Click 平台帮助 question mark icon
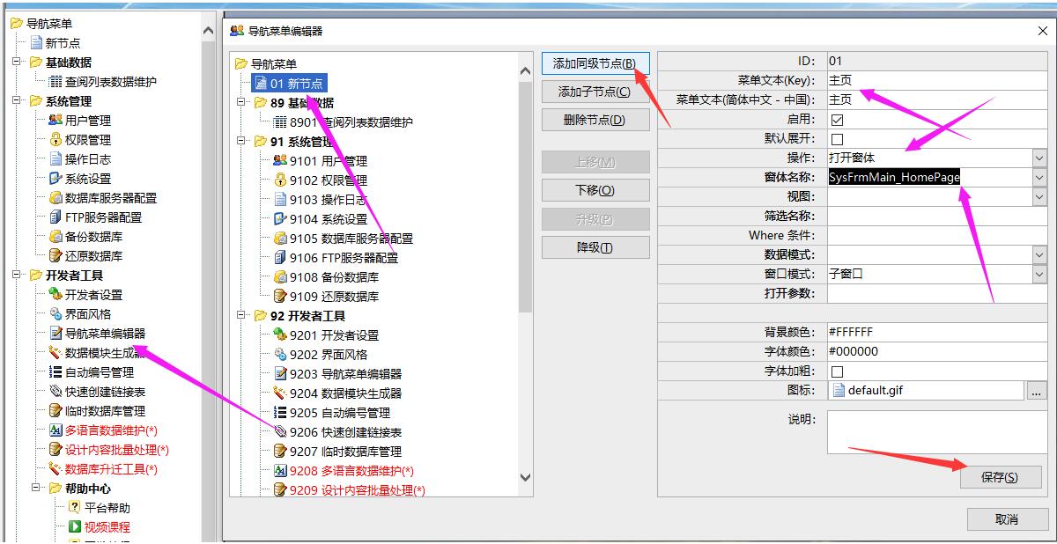Screen dimensions: 1057x544 point(75,508)
